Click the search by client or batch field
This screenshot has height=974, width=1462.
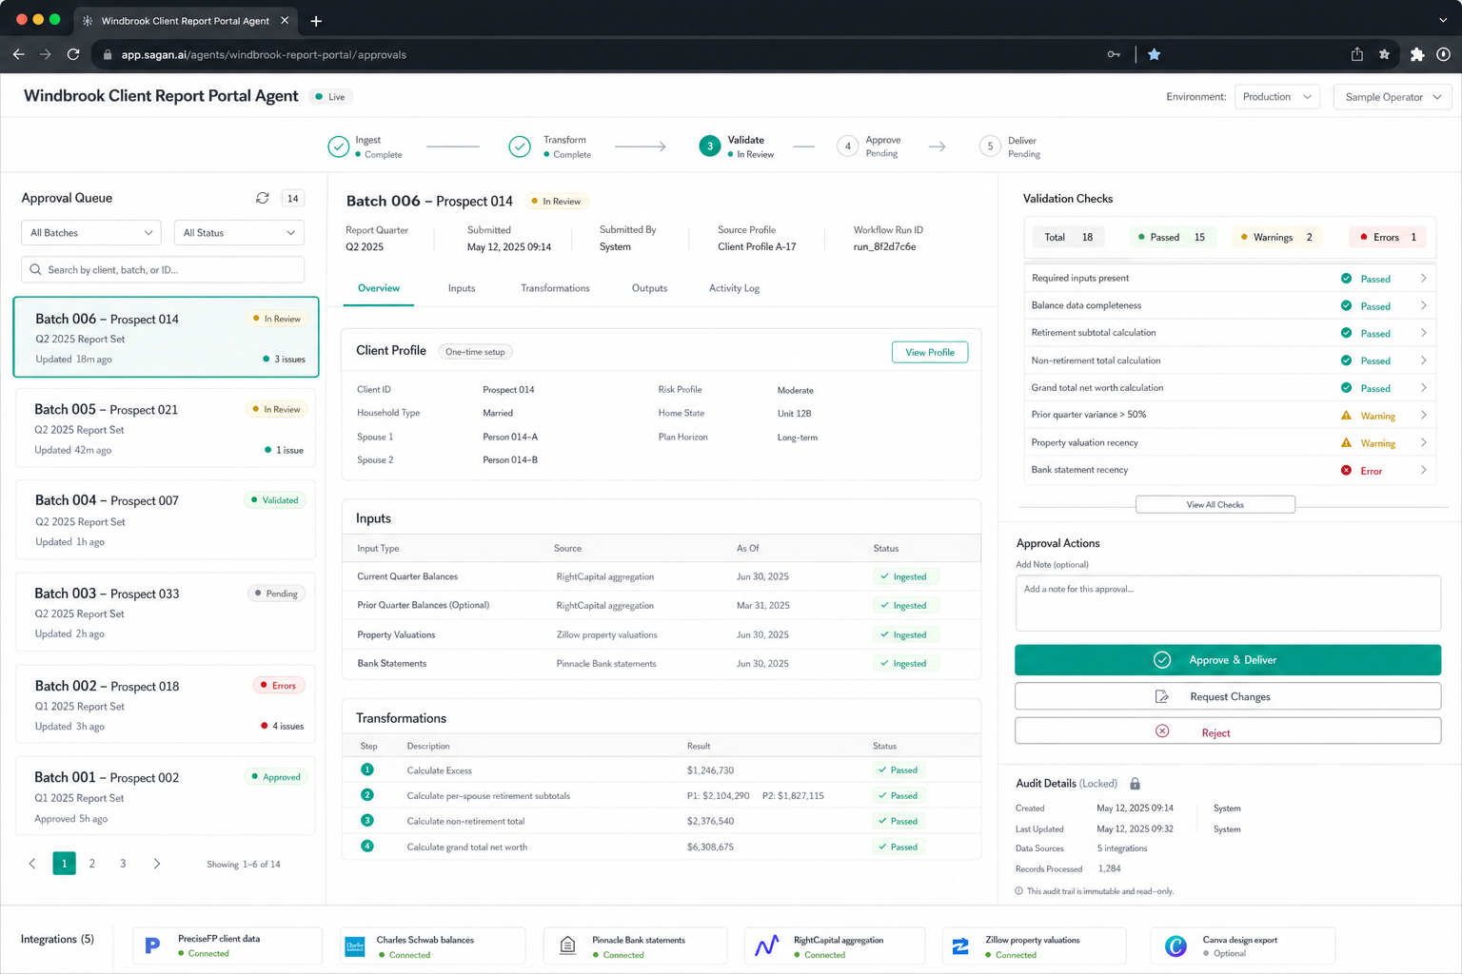(x=163, y=269)
